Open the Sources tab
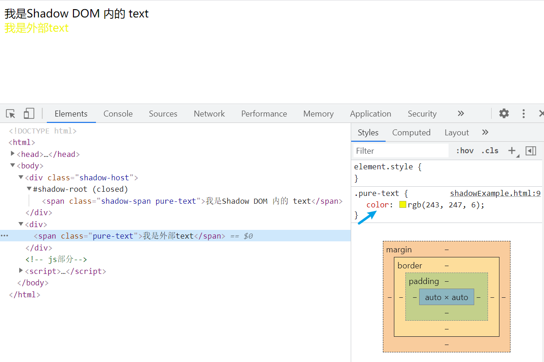 [163, 114]
